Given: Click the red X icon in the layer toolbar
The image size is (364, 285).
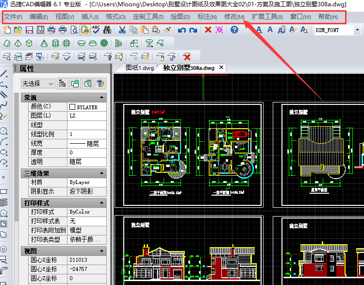Looking at the screenshot, I should click(187, 57).
